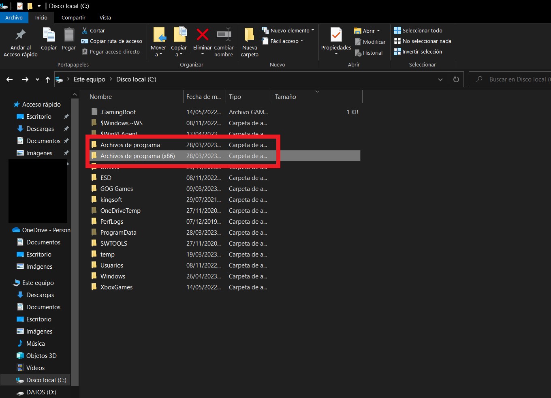Open the Mover a menu
The height and width of the screenshot is (398, 551).
(158, 43)
